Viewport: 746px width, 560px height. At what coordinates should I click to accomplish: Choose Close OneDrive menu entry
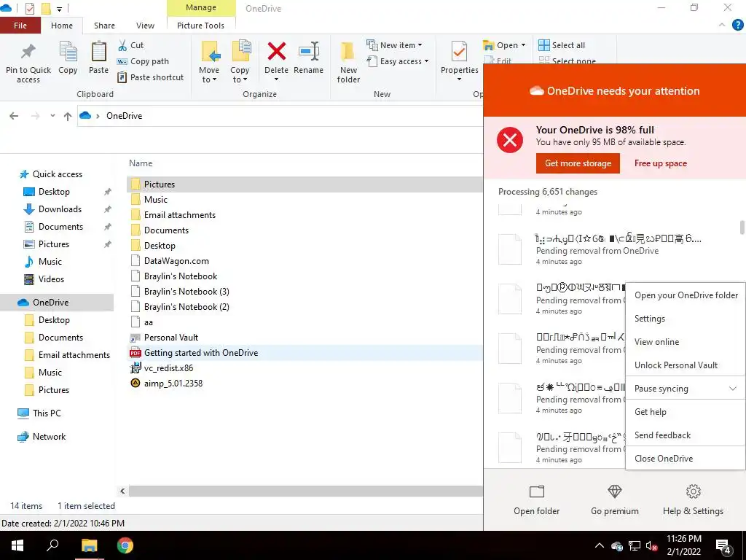(686, 459)
